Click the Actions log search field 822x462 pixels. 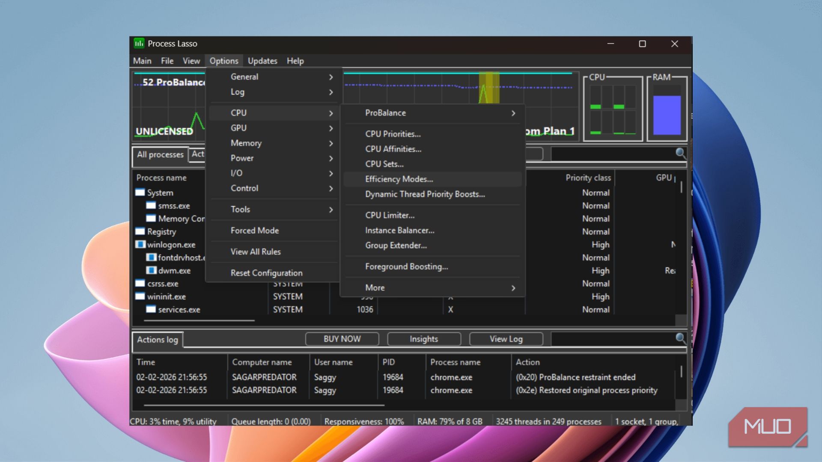click(x=613, y=339)
